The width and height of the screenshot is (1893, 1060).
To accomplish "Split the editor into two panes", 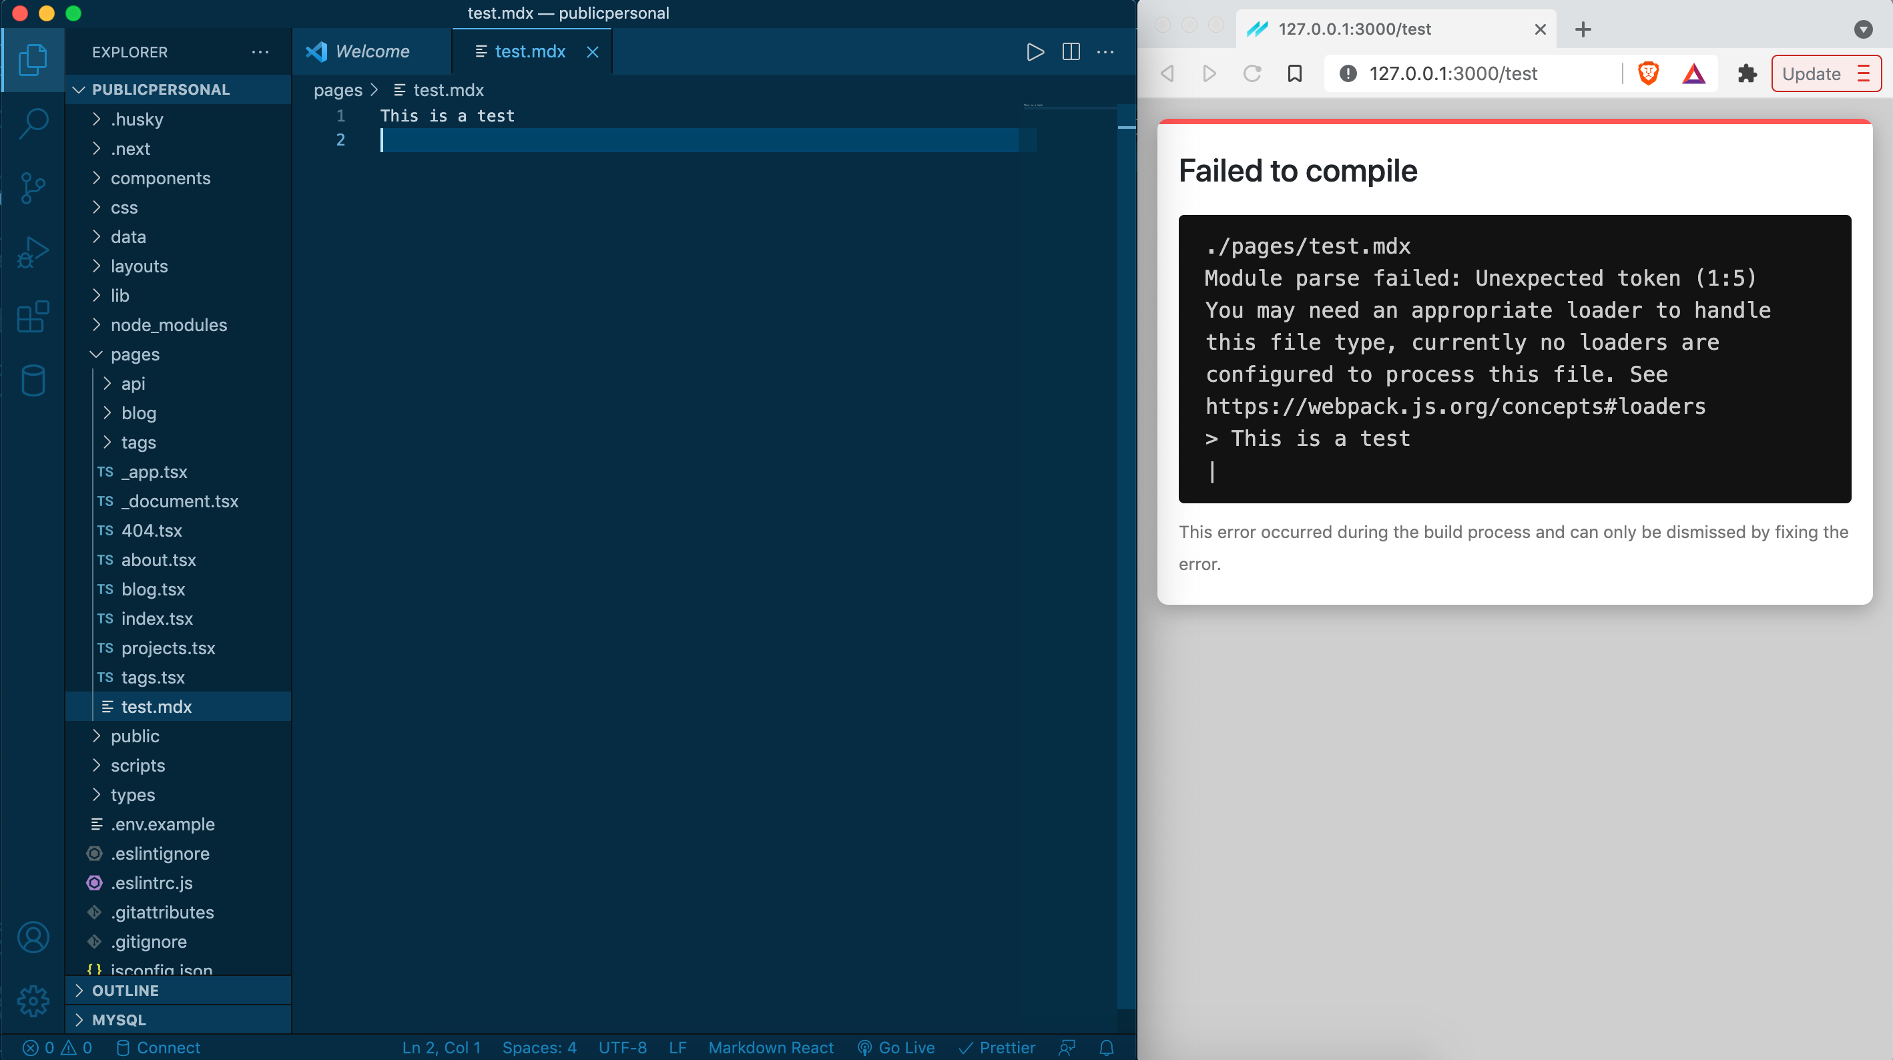I will pos(1071,51).
